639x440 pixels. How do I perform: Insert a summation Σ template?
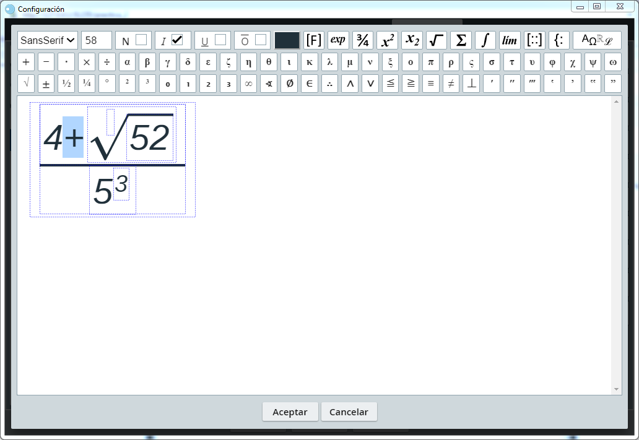pyautogui.click(x=461, y=40)
